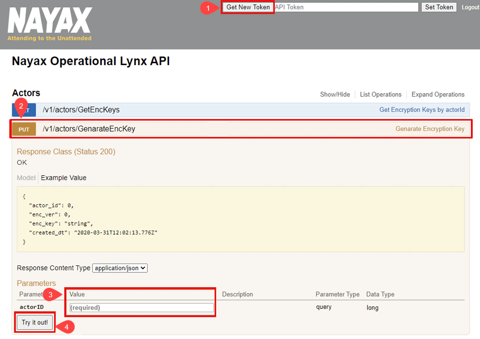The image size is (480, 339).
Task: Click the Parameter Type column header
Action: [337, 294]
